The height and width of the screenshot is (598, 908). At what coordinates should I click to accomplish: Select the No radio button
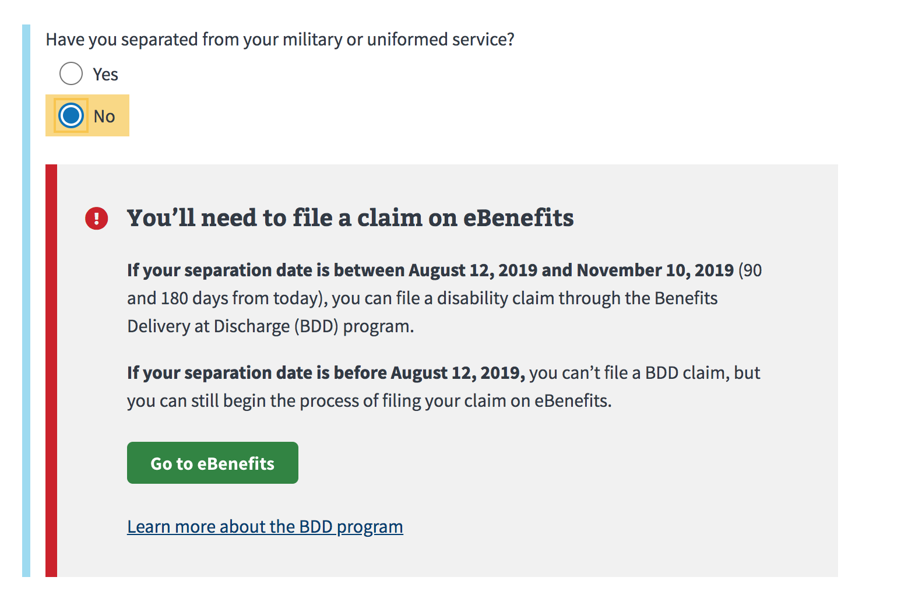pos(71,115)
